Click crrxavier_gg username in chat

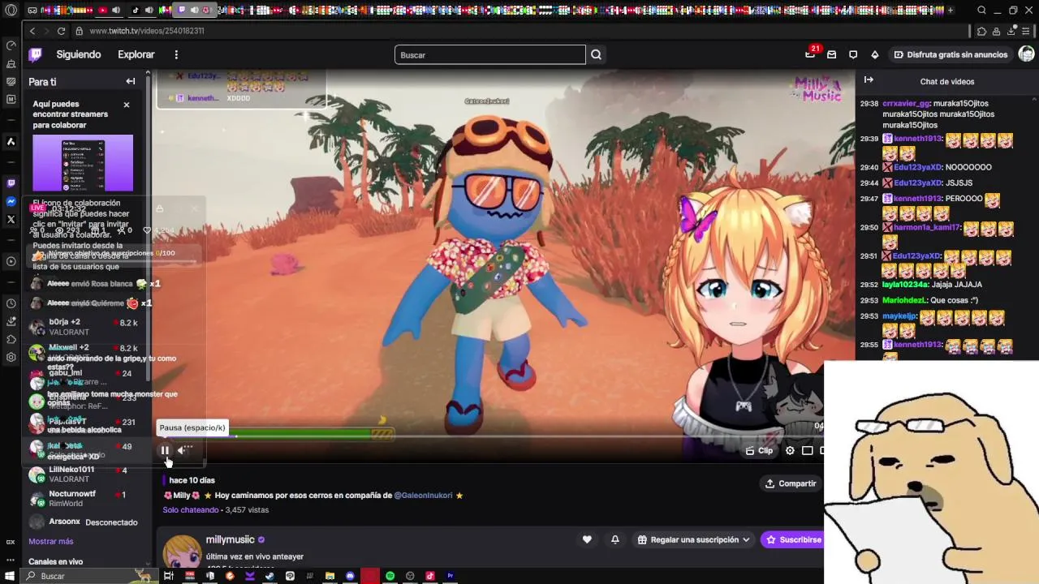[x=905, y=104]
